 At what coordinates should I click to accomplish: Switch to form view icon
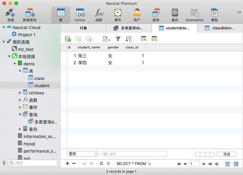coord(236,164)
